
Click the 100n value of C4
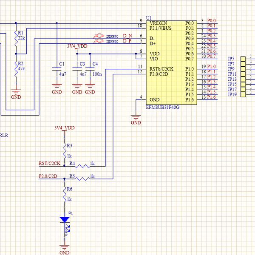click(x=97, y=74)
